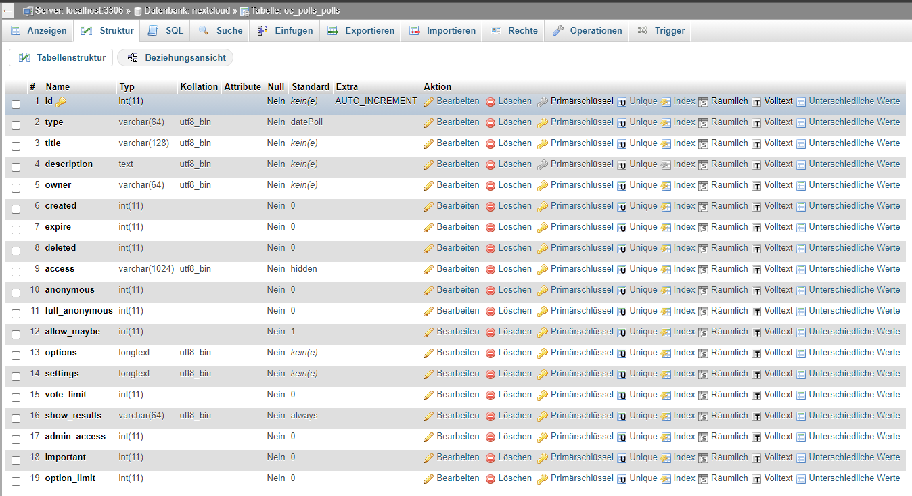This screenshot has height=496, width=912.
Task: Go to the Einfügen tab
Action: coord(285,30)
